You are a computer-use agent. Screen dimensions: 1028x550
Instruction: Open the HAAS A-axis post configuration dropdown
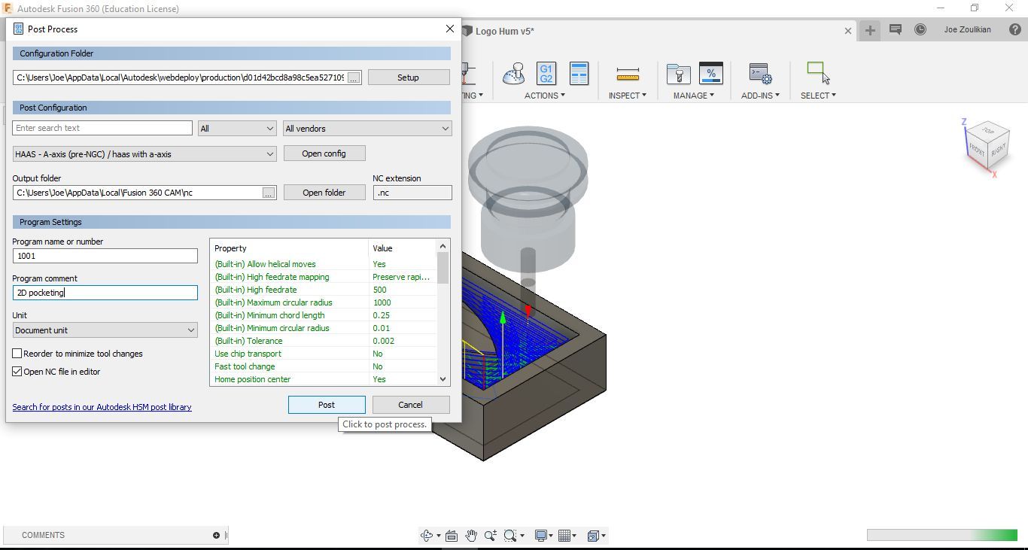[x=144, y=154]
